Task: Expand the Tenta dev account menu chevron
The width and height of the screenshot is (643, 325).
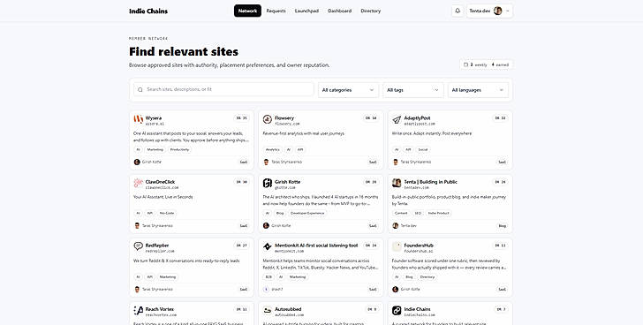Action: (508, 11)
